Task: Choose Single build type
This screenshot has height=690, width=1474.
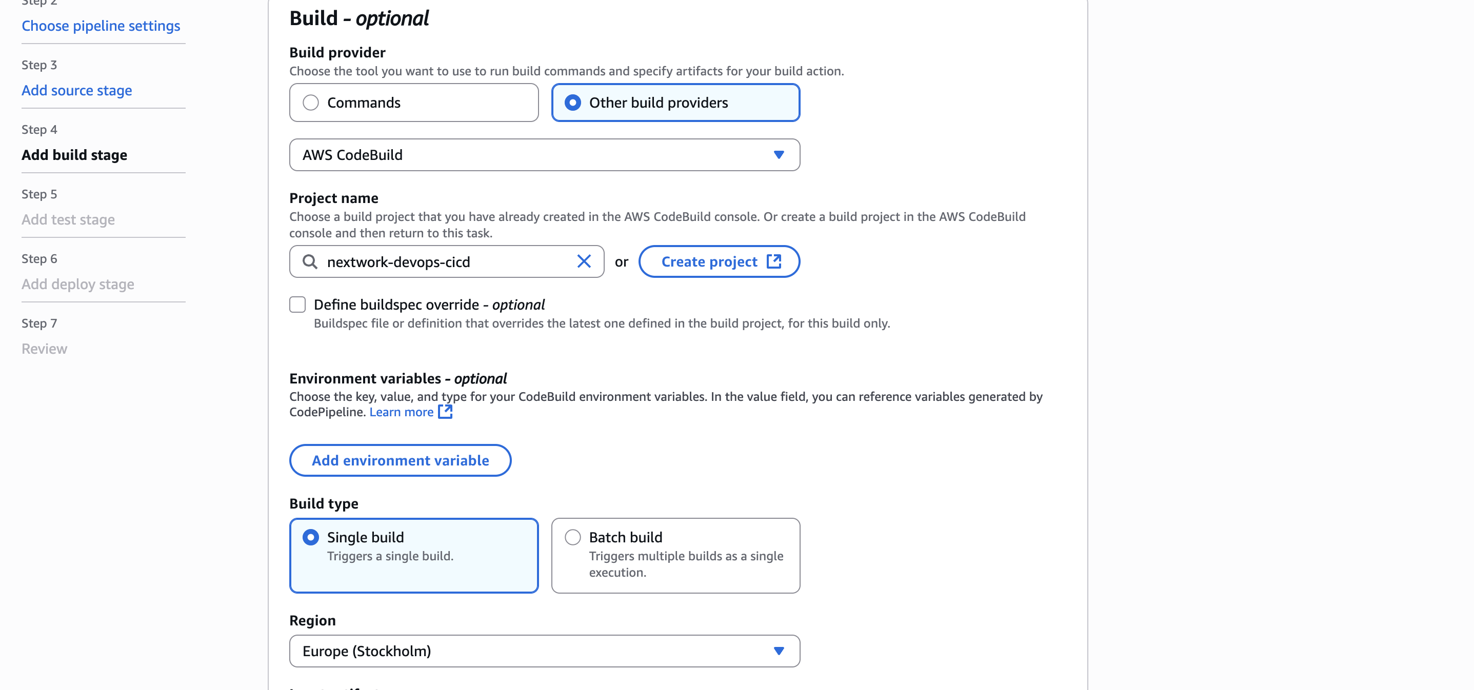Action: pos(311,537)
